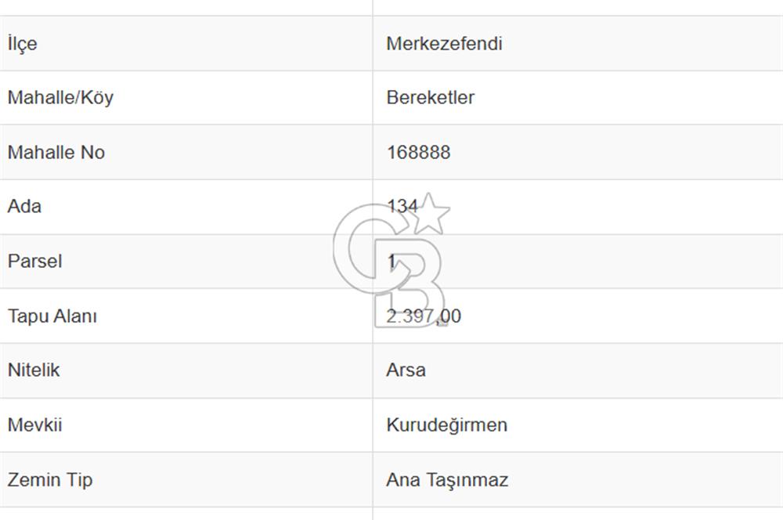The width and height of the screenshot is (783, 520).
Task: Click the Mevkii label
Action: 34,425
